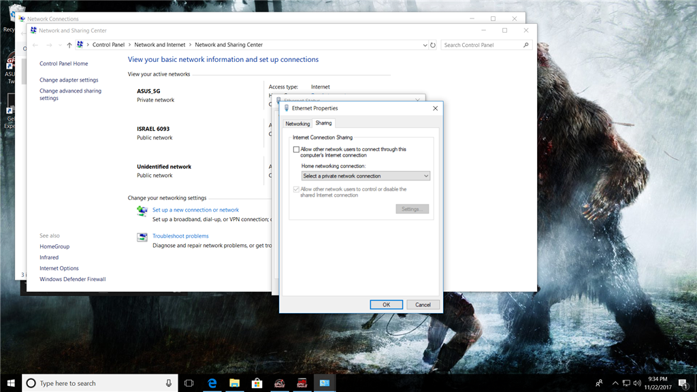Open Internet Options link

59,268
